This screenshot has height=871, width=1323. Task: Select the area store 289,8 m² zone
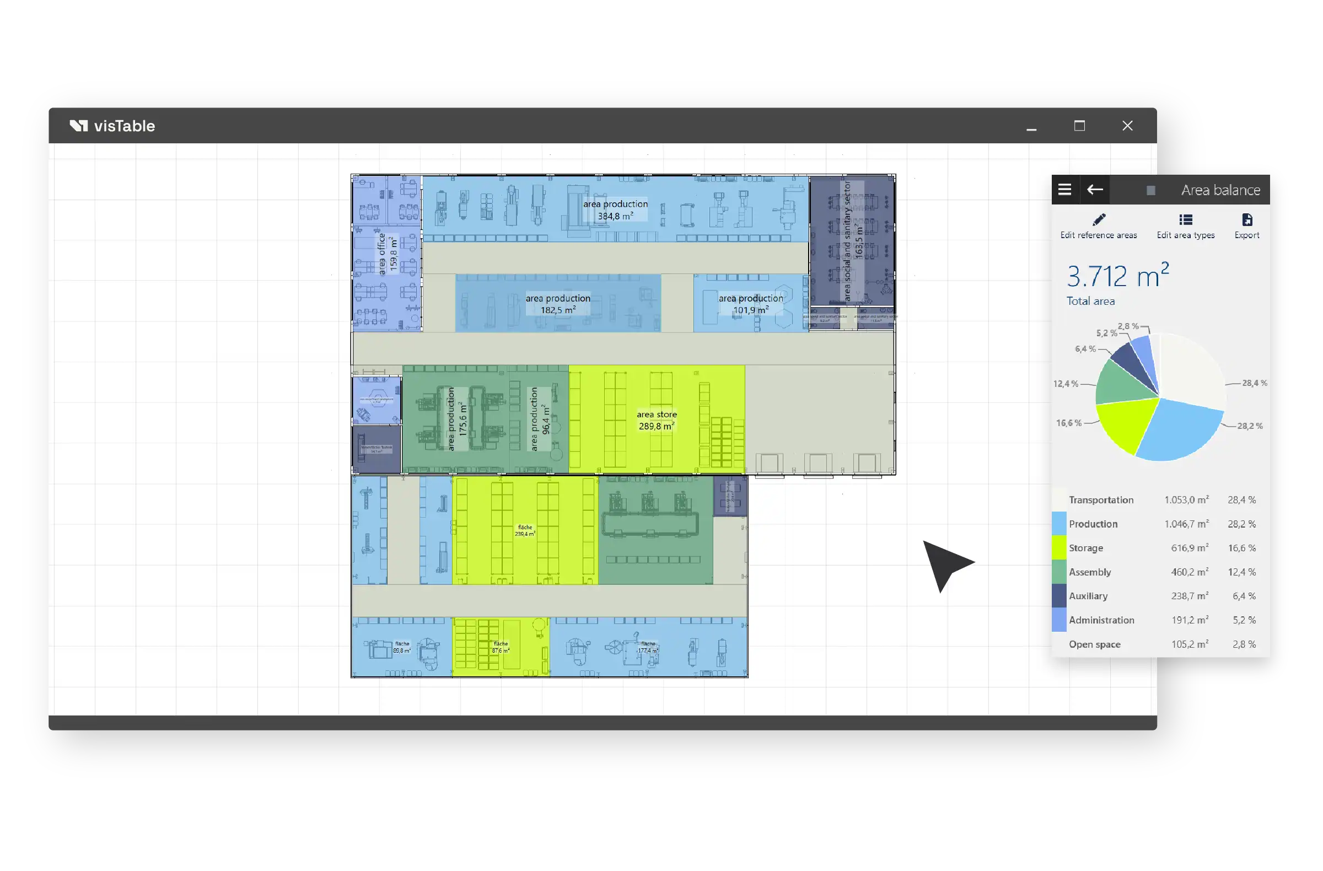(x=656, y=420)
